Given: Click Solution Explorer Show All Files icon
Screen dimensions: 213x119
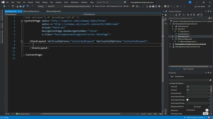Looking at the screenshot, I should (194, 15).
